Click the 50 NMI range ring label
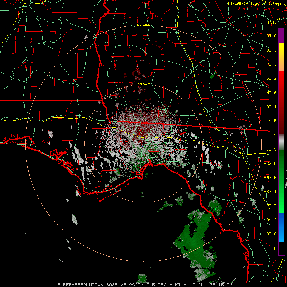287x287 pixels. [143, 84]
